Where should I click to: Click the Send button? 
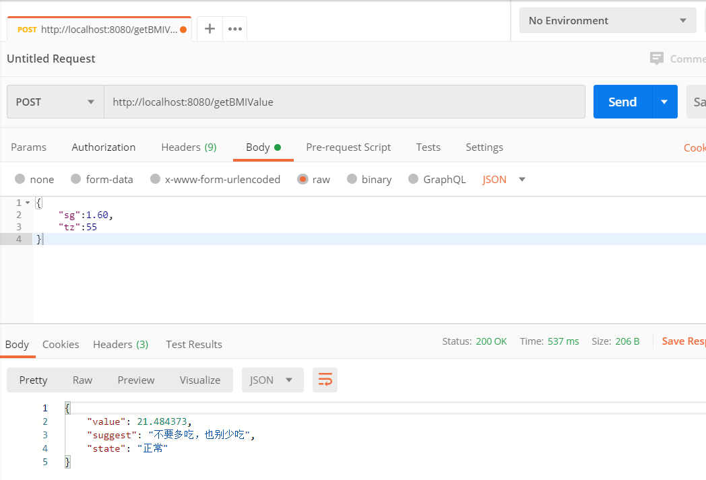coord(622,102)
